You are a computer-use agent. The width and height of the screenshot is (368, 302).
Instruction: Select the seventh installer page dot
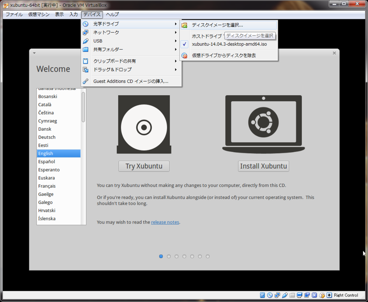point(207,256)
